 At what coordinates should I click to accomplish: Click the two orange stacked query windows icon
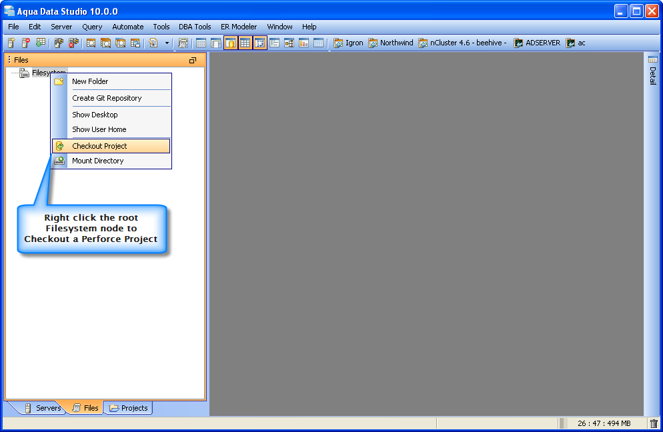[105, 43]
